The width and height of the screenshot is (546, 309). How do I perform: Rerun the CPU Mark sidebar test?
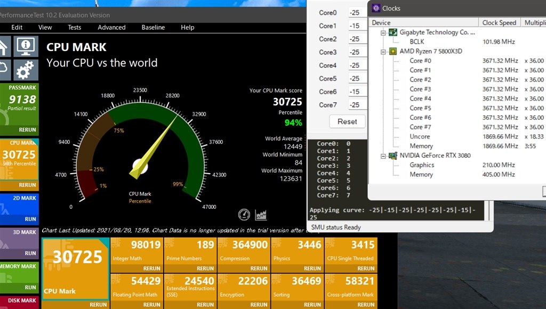(27, 185)
